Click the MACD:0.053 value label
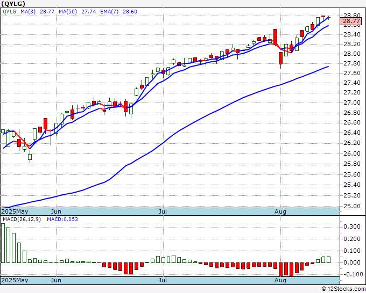This screenshot has height=293, width=366. point(62,219)
